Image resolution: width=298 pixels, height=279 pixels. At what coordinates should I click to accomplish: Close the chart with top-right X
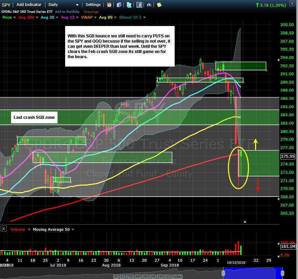coord(292,3)
